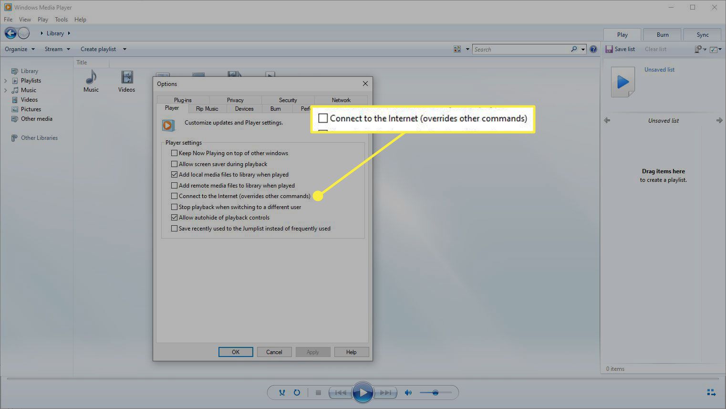The height and width of the screenshot is (409, 726).
Task: Enable Keep Now Playing on top checkbox
Action: [x=174, y=153]
